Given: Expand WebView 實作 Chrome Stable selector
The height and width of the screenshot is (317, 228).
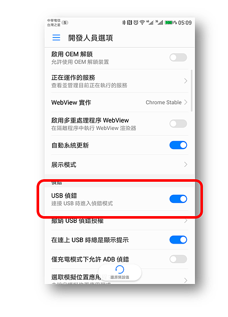Looking at the screenshot, I should click(x=167, y=102).
